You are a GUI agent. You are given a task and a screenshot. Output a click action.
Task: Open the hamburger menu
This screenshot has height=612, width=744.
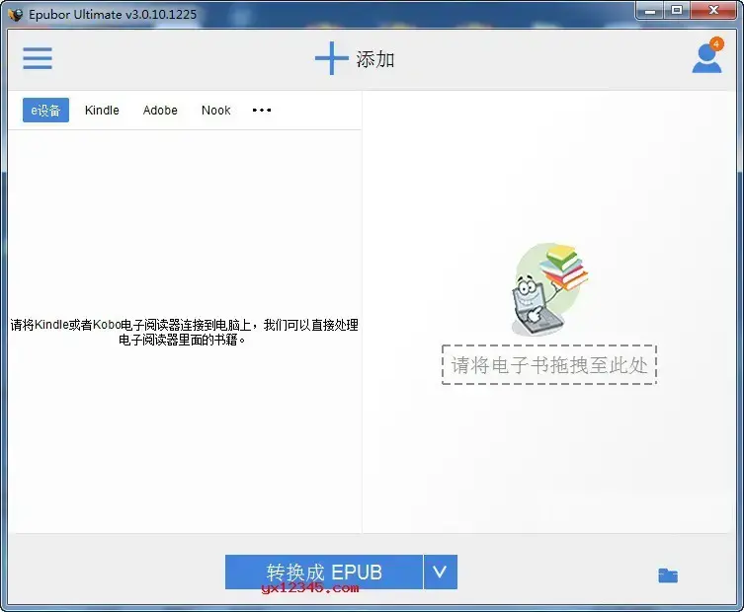tap(38, 58)
